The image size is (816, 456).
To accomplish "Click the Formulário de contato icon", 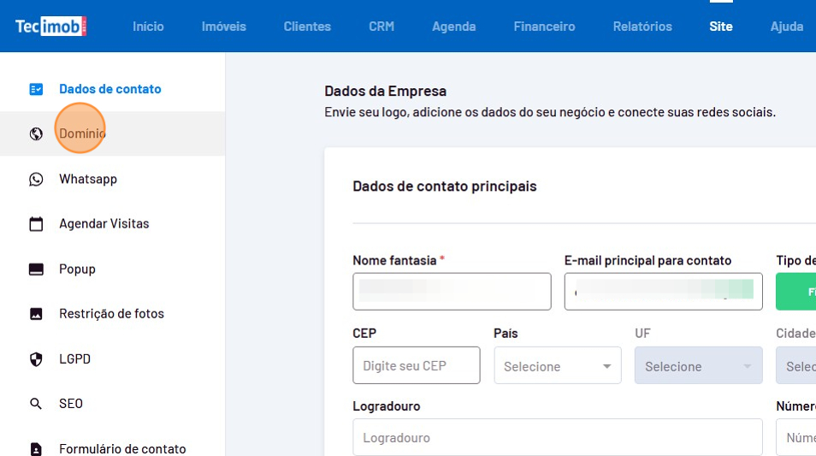I will click(36, 448).
